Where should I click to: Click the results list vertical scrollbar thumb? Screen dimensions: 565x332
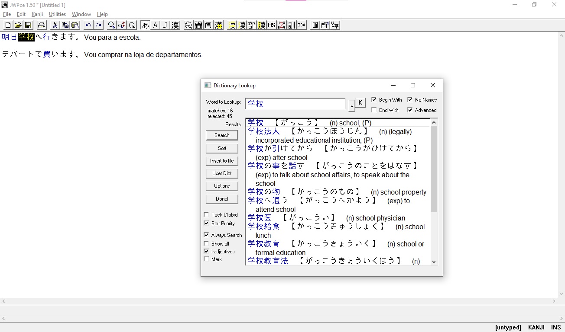(434, 169)
